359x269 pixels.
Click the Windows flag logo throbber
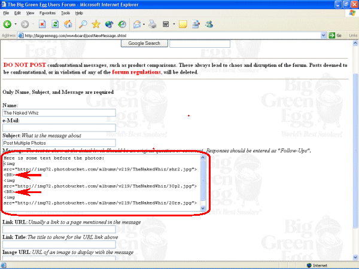coord(352,13)
